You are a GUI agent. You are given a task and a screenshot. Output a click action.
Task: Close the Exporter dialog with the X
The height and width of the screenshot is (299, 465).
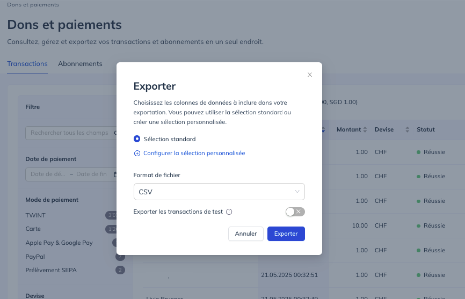310,75
